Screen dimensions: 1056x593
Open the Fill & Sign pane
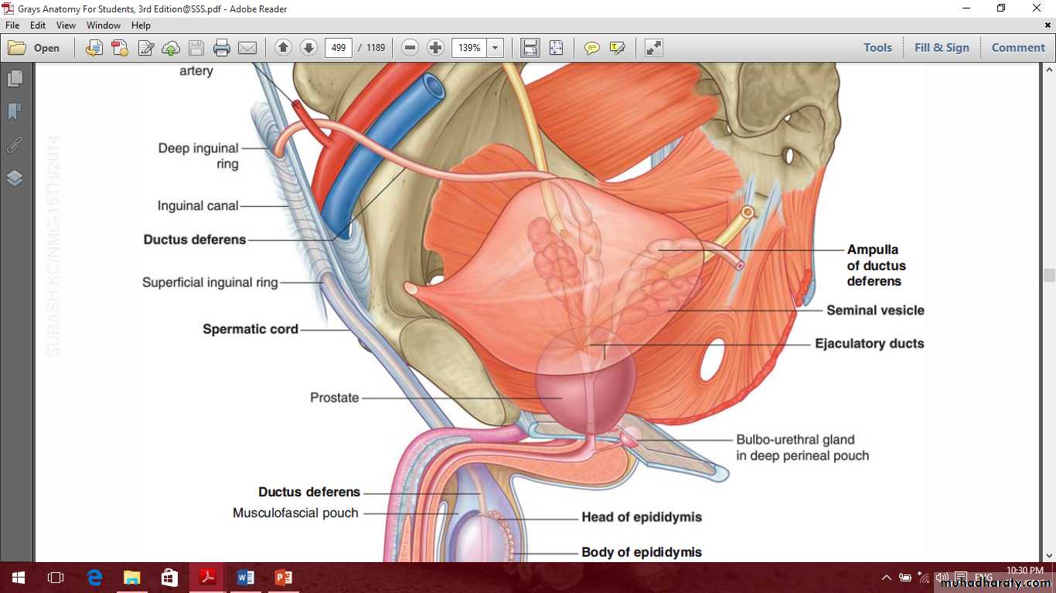941,48
